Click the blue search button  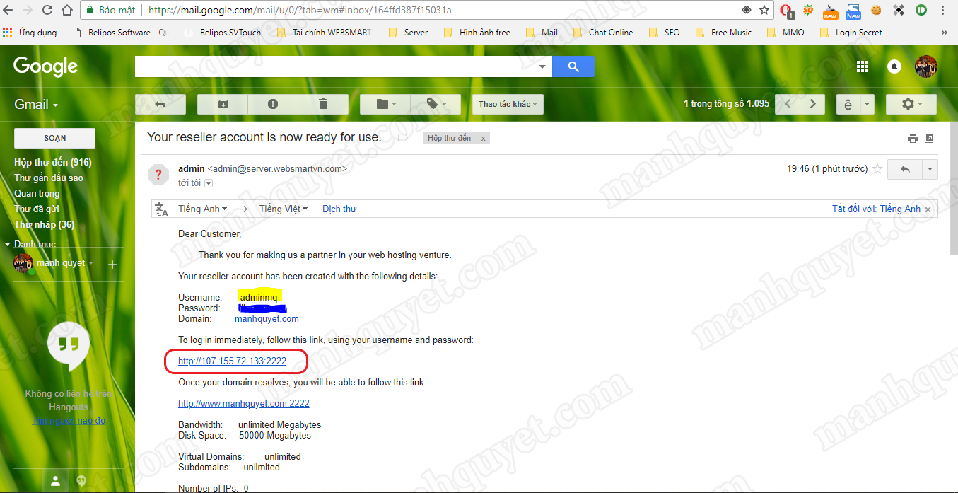(x=573, y=66)
